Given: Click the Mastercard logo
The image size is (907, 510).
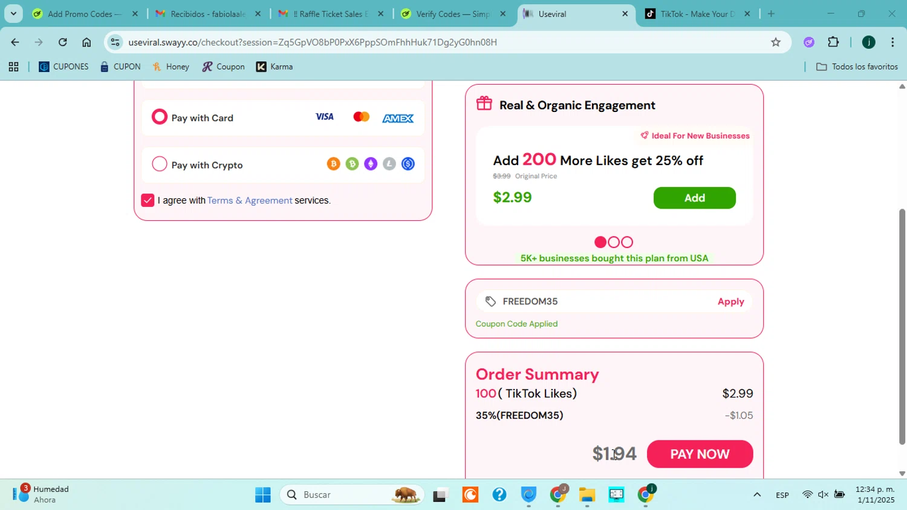Looking at the screenshot, I should coord(361,117).
